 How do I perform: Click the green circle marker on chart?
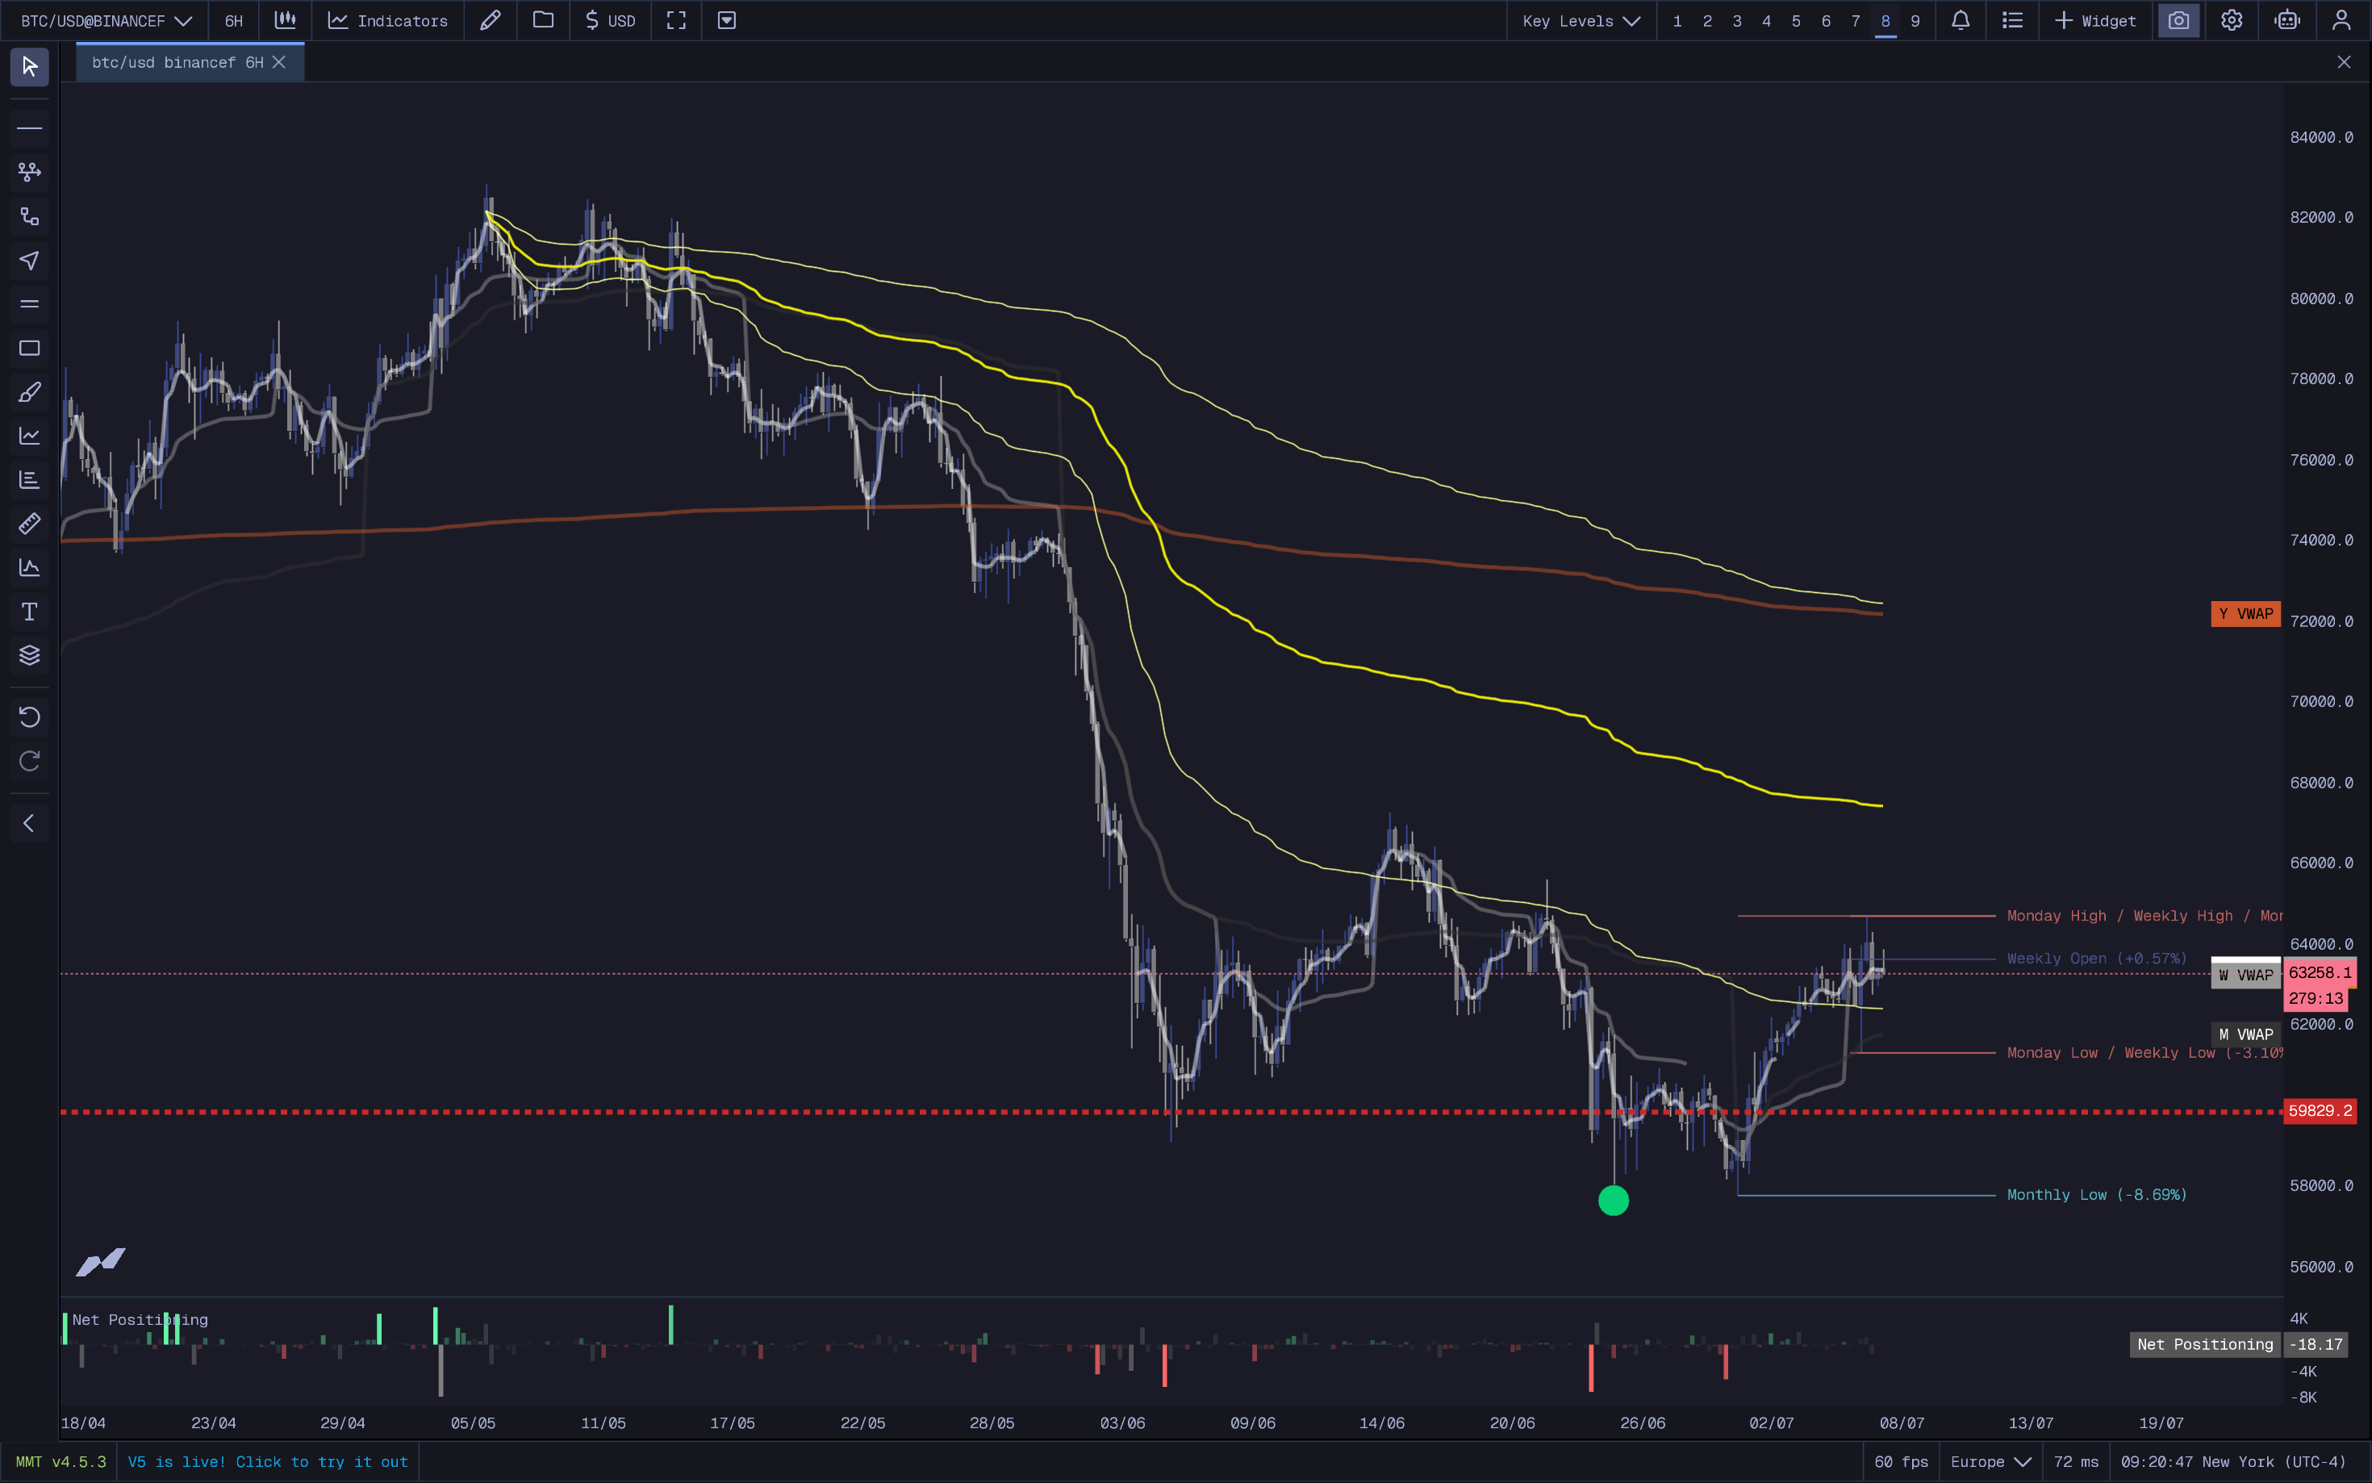(x=1614, y=1200)
